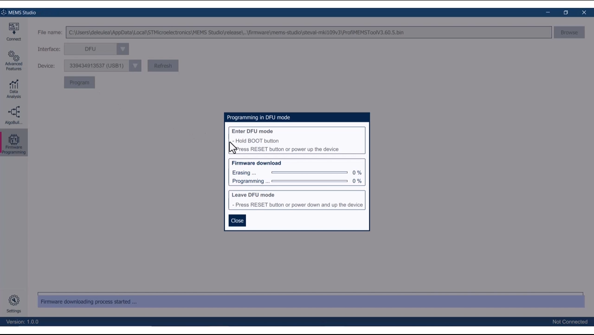Open the DFU interface list arrow
The width and height of the screenshot is (594, 335).
123,49
